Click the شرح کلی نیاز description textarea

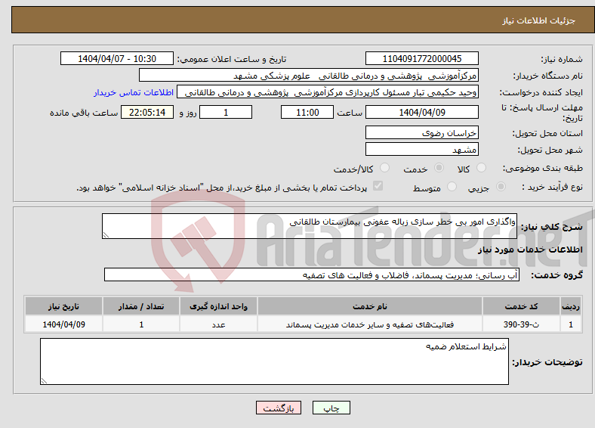pos(310,226)
